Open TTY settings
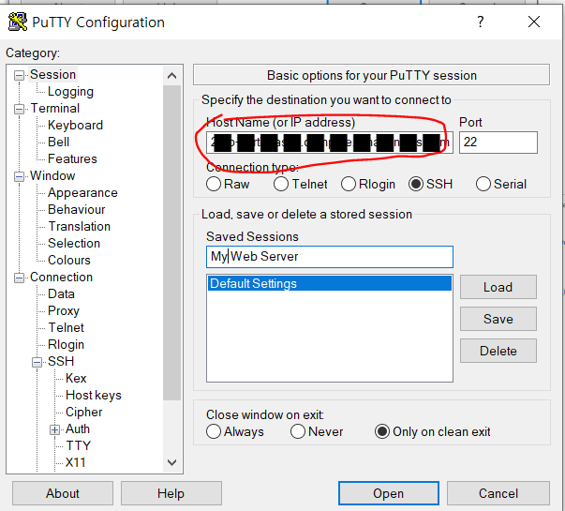 [78, 445]
